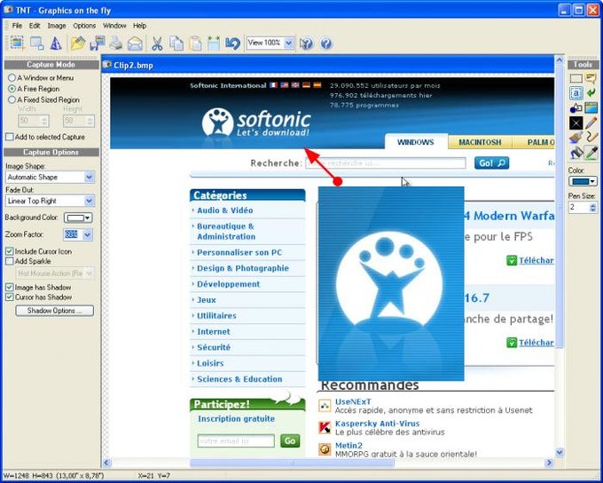The width and height of the screenshot is (603, 483).
Task: Select the paint bucket fill tool
Action: [x=576, y=153]
